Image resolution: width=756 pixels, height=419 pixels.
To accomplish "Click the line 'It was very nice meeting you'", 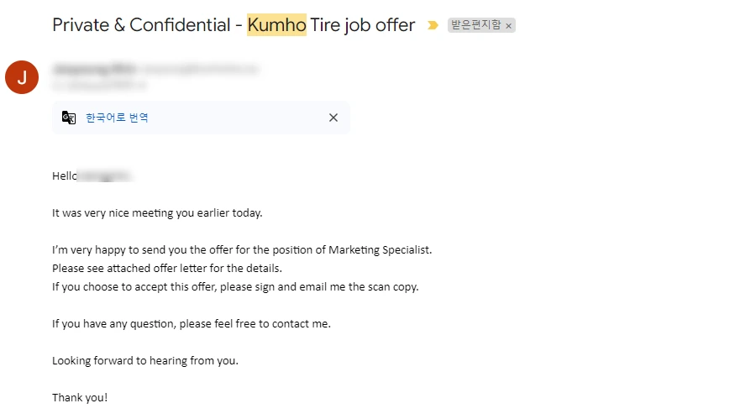I will pyautogui.click(x=157, y=212).
